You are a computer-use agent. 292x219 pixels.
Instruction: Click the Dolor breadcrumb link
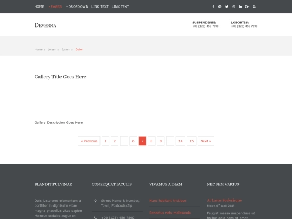coord(79,49)
